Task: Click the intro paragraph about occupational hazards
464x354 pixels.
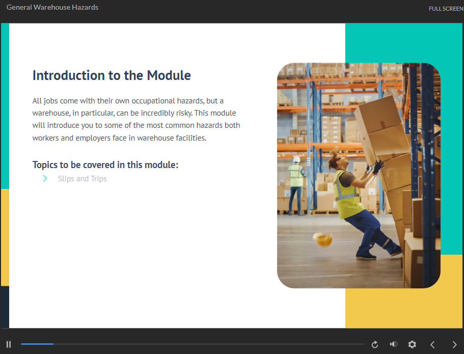Action: pos(136,119)
